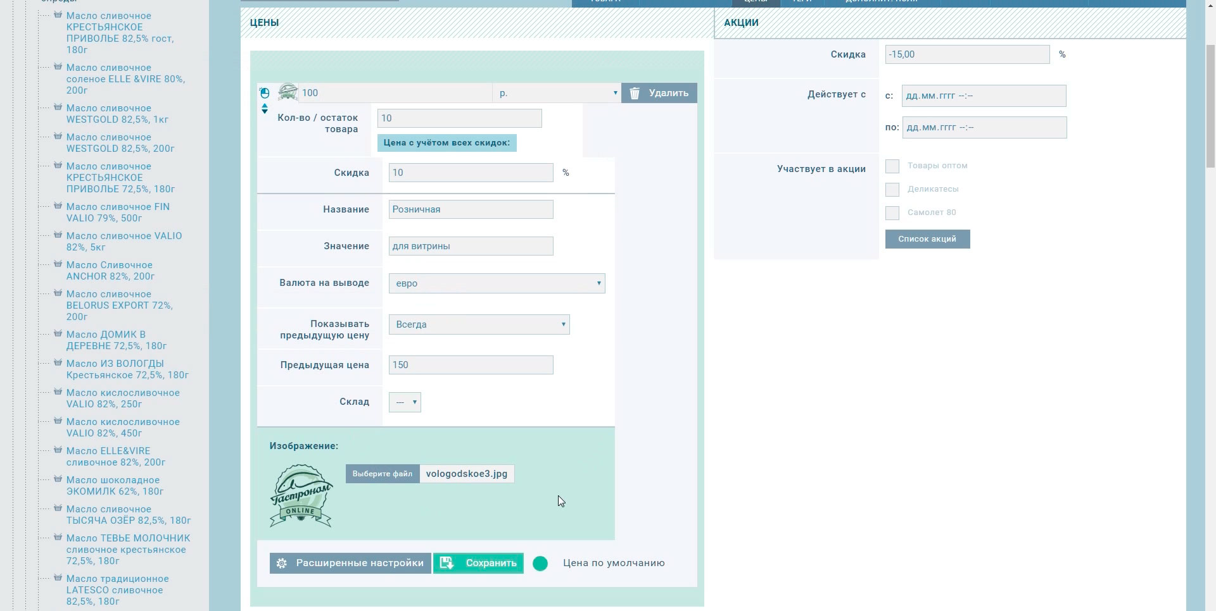Click the basket icon of Масло сливочное VALIO 82%, 5кг

click(58, 235)
